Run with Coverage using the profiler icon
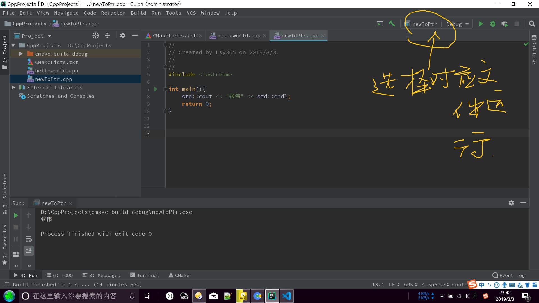 click(505, 24)
